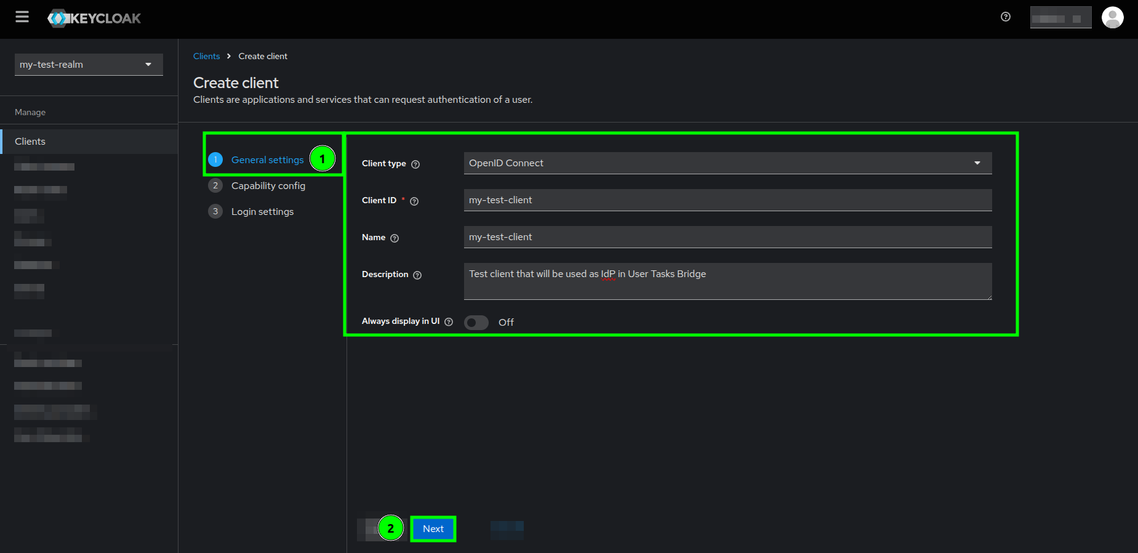Click the Clients breadcrumb link
Screen dimensions: 1138x553
[x=206, y=56]
